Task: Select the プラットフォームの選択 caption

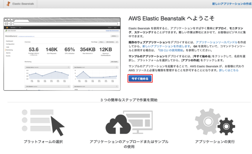Action: (43, 142)
